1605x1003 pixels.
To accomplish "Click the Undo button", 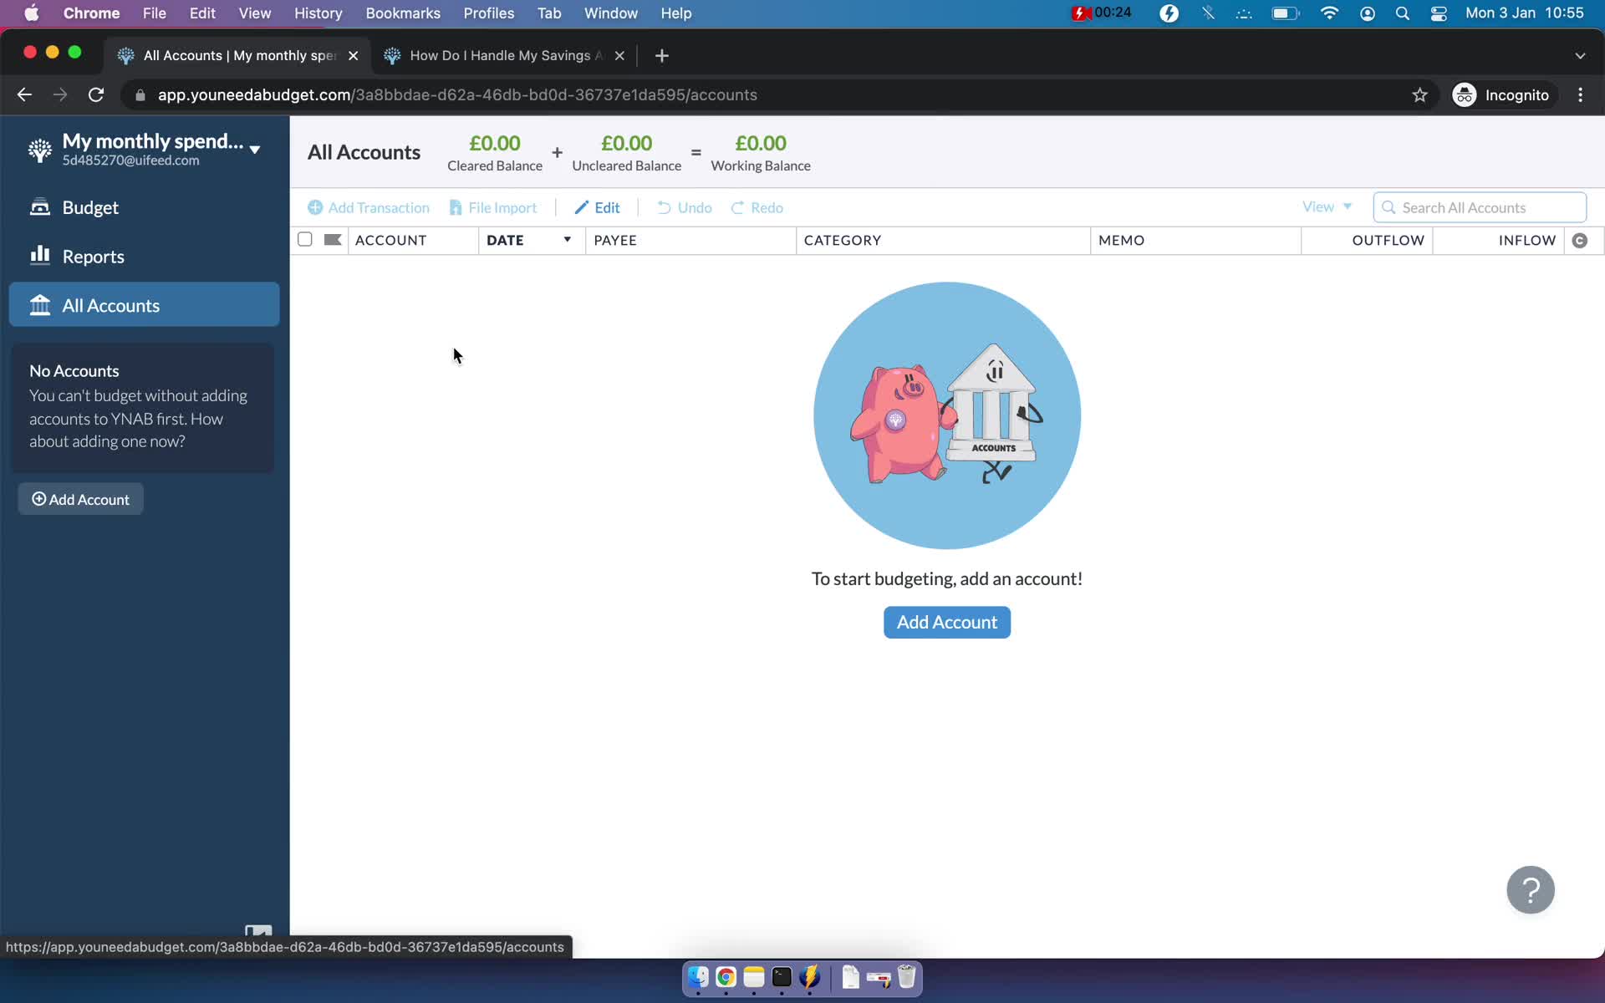I will pyautogui.click(x=685, y=207).
